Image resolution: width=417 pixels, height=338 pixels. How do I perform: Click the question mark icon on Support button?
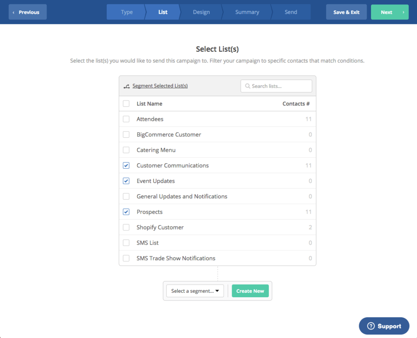371,326
